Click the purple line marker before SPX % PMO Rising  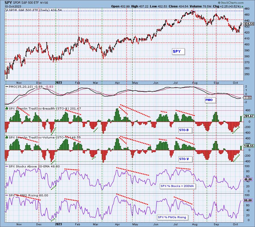click(7, 195)
